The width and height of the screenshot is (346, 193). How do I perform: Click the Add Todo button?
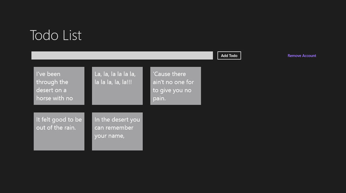point(229,56)
